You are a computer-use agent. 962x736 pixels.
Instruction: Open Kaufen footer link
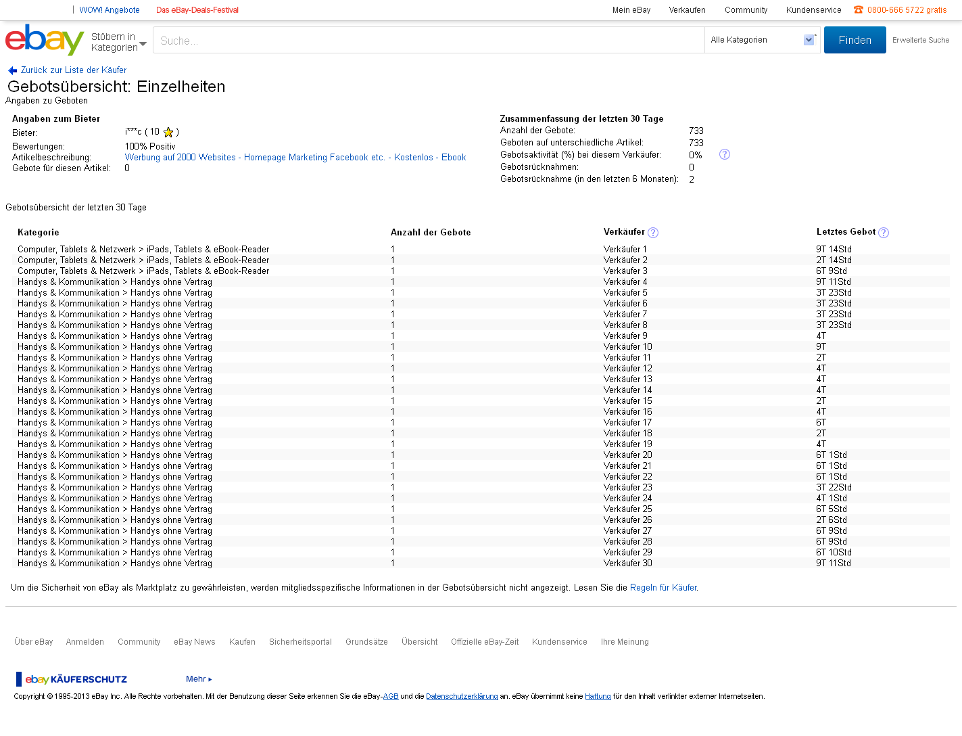(x=242, y=642)
